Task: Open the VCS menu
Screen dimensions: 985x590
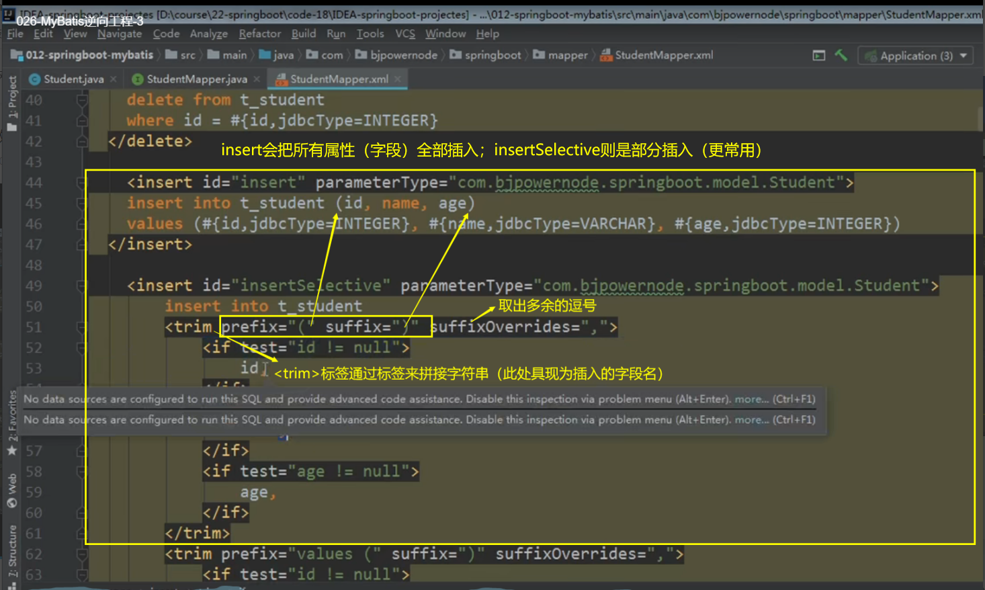Action: (405, 34)
